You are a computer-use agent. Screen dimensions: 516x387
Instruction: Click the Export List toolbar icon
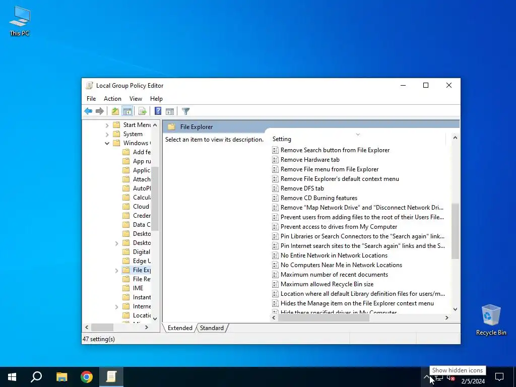pyautogui.click(x=143, y=111)
